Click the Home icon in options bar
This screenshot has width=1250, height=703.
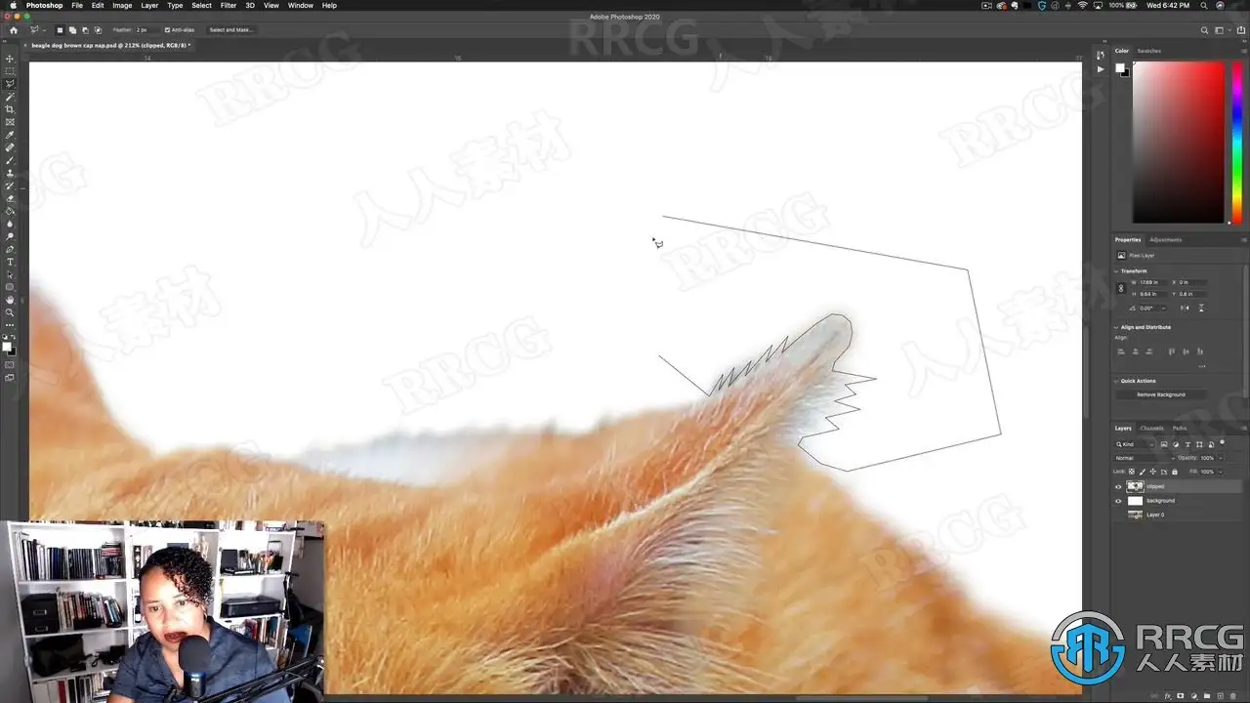[x=13, y=30]
